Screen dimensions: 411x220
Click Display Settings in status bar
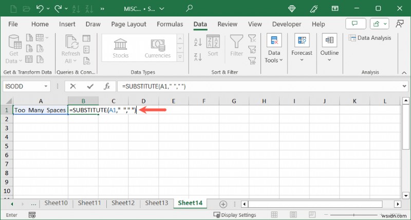[235, 215]
